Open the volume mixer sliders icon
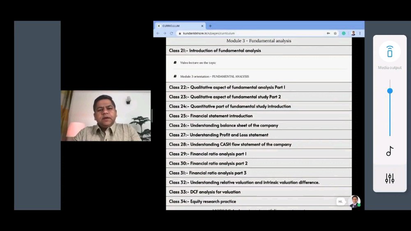Image resolution: width=411 pixels, height=231 pixels. click(390, 178)
